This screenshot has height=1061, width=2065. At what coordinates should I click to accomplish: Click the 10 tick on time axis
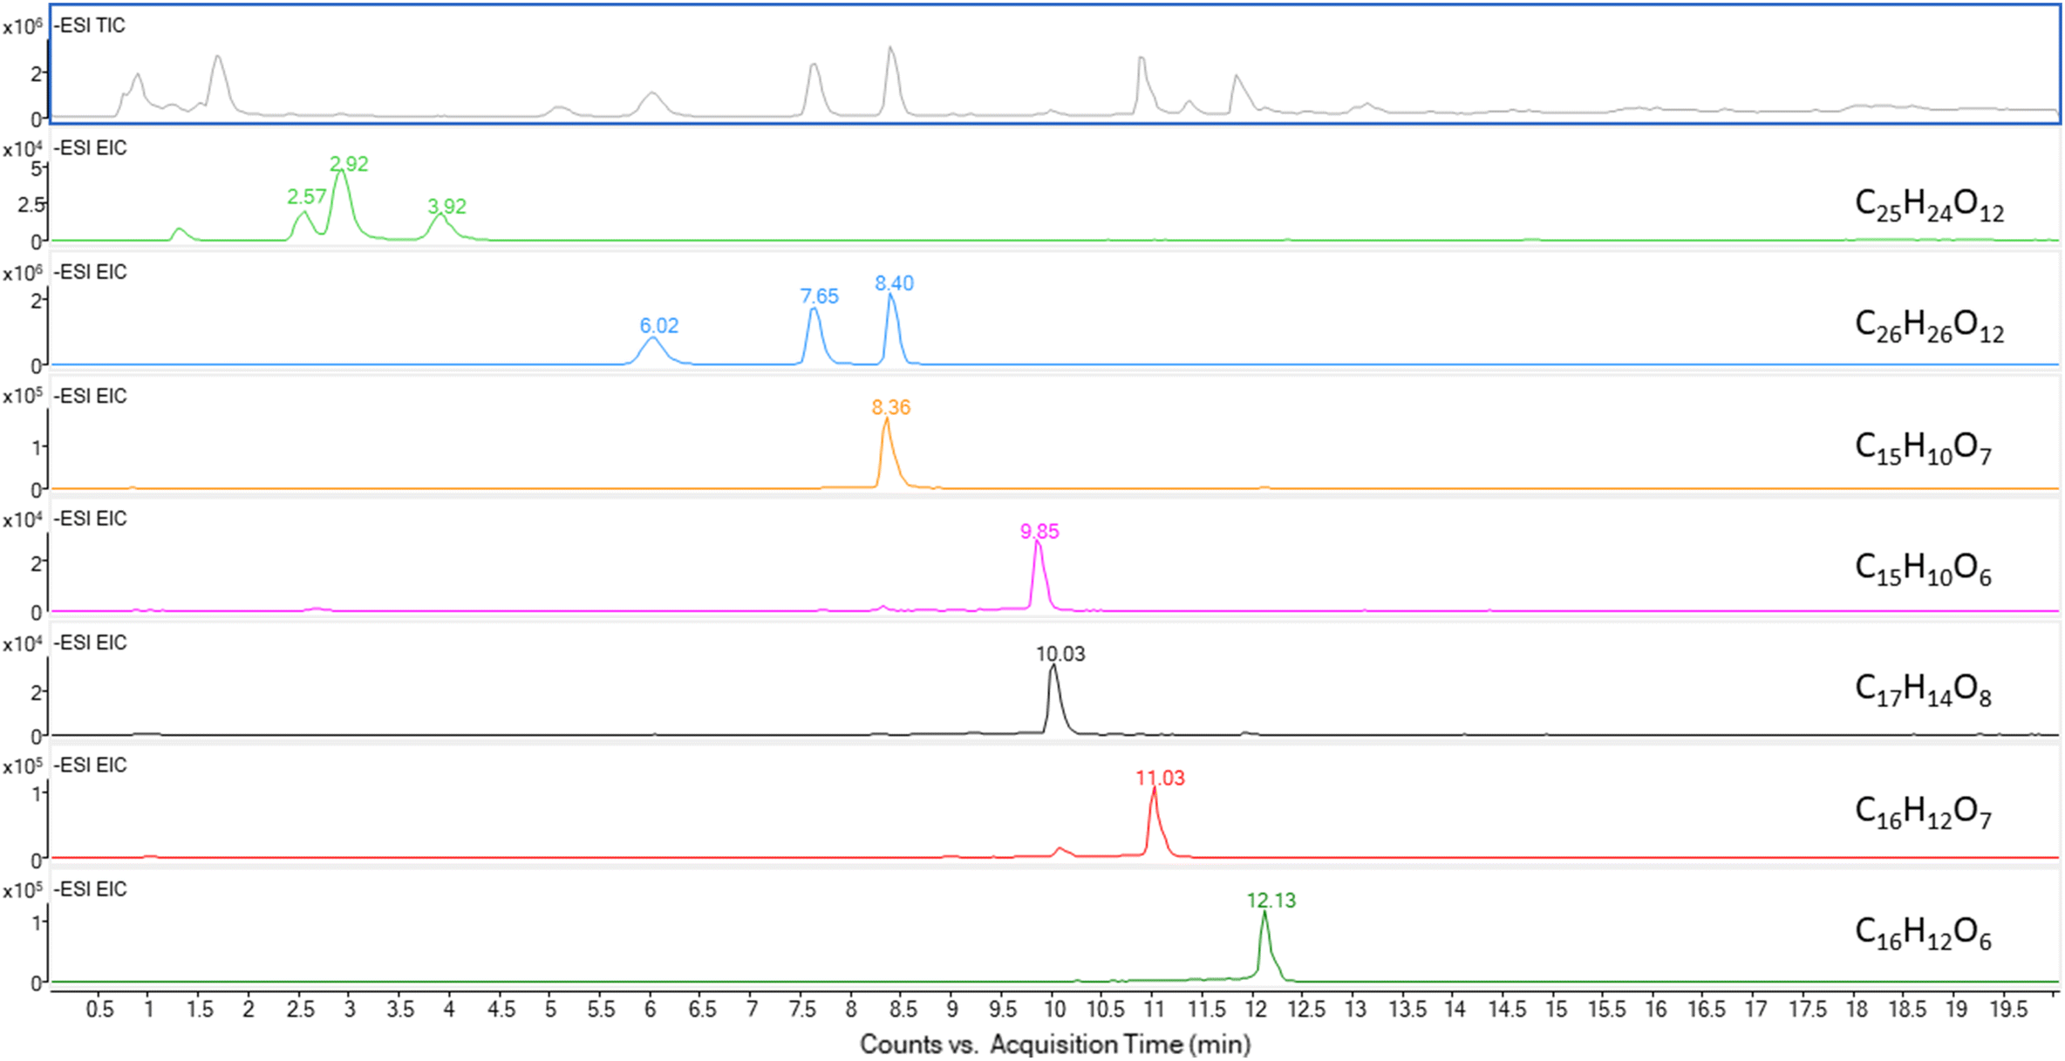click(x=1054, y=1010)
